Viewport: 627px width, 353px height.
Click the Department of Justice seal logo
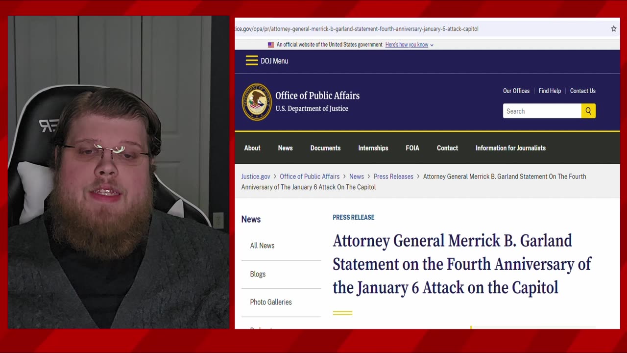pyautogui.click(x=257, y=102)
